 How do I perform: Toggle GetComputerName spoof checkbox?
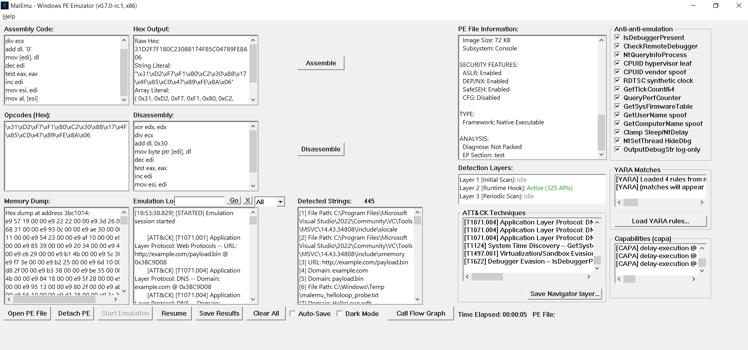[618, 124]
